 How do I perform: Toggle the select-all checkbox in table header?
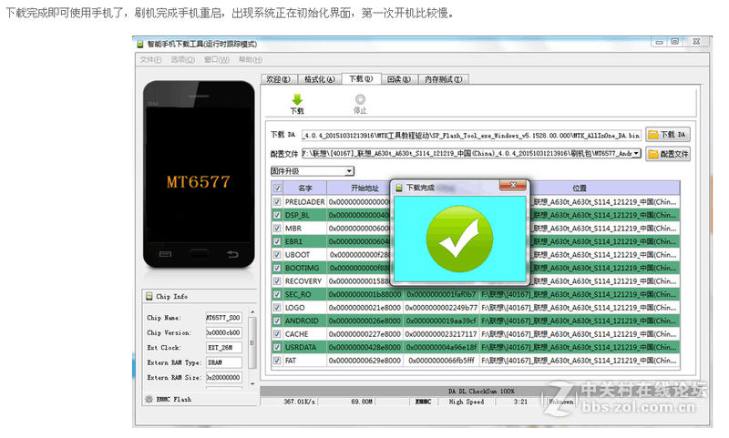point(278,188)
